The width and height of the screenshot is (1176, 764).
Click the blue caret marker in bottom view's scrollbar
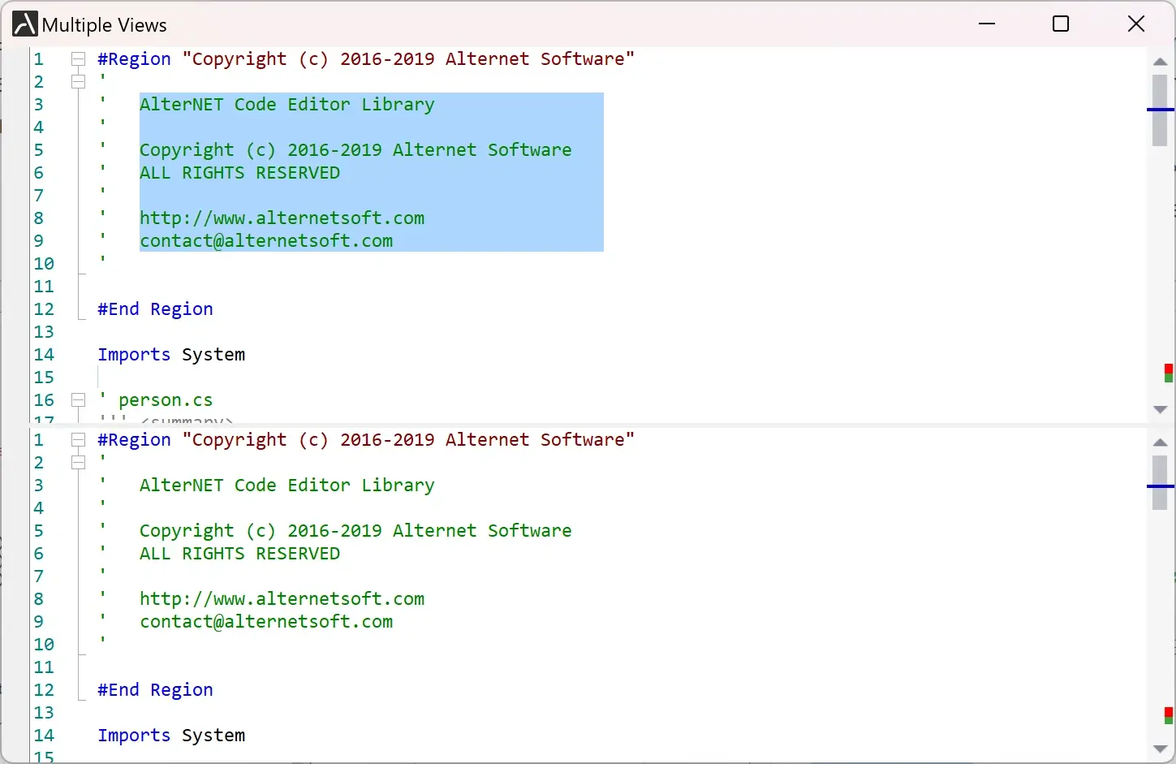tap(1161, 486)
